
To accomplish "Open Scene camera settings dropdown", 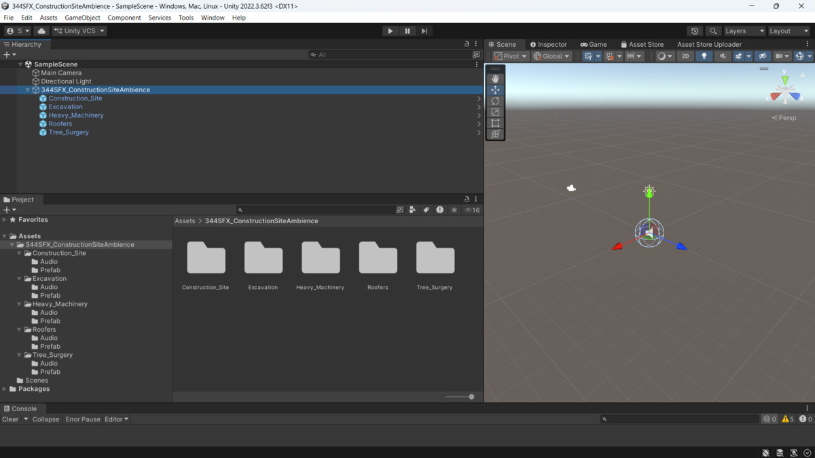I will [x=782, y=56].
